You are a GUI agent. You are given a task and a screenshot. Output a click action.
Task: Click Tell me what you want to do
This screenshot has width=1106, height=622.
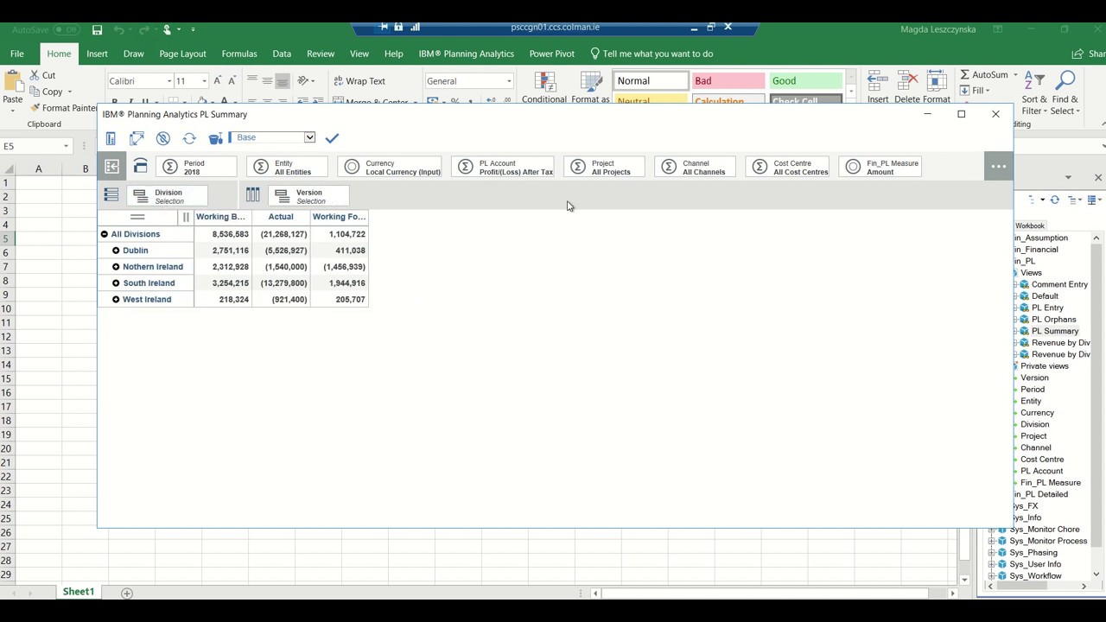[x=652, y=54]
